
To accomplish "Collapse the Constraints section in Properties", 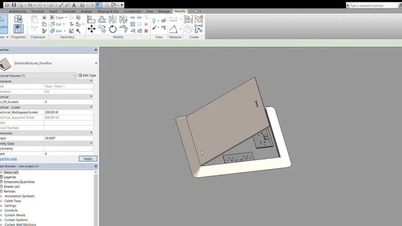I will coord(91,81).
